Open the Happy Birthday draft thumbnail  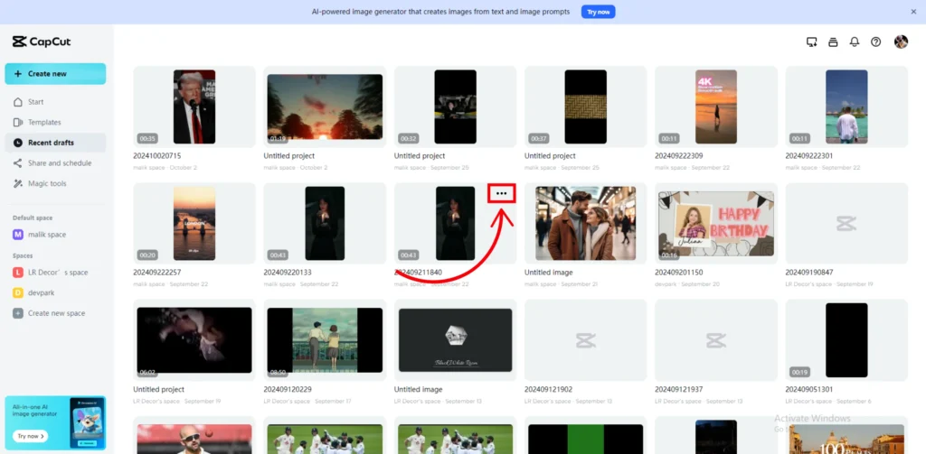pos(715,223)
